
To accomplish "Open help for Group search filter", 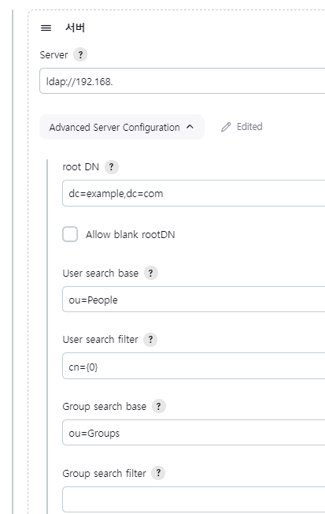I will pyautogui.click(x=158, y=473).
